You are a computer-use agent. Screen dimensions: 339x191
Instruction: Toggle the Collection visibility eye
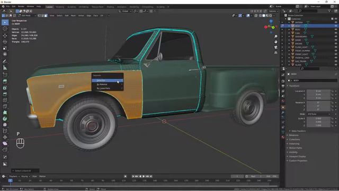click(336, 19)
